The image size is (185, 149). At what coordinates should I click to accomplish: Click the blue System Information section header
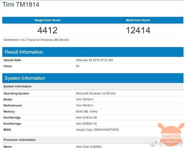pos(93,78)
